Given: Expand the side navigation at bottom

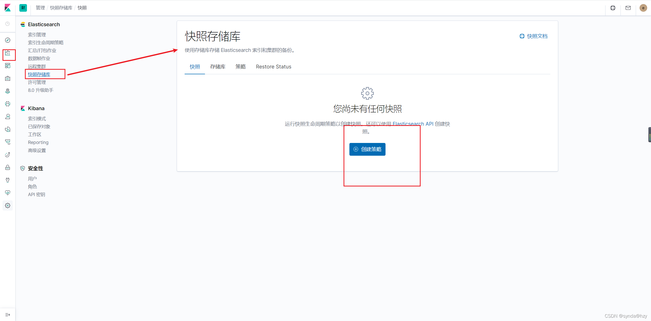Looking at the screenshot, I should click(x=8, y=315).
